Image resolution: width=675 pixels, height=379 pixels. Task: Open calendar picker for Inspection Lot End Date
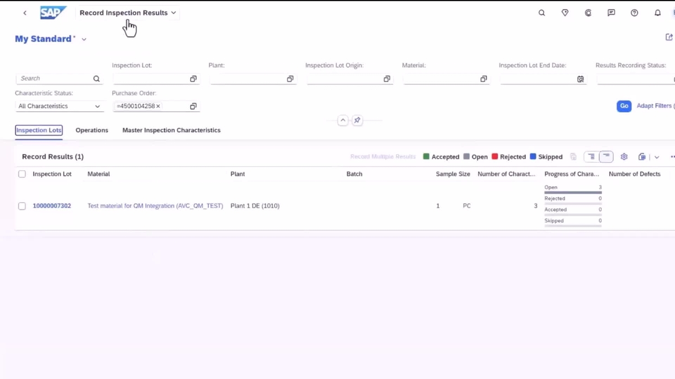pos(580,79)
